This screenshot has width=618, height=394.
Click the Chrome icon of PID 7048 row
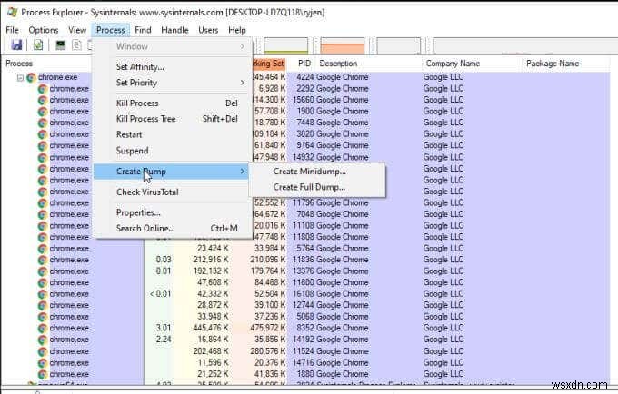point(43,214)
